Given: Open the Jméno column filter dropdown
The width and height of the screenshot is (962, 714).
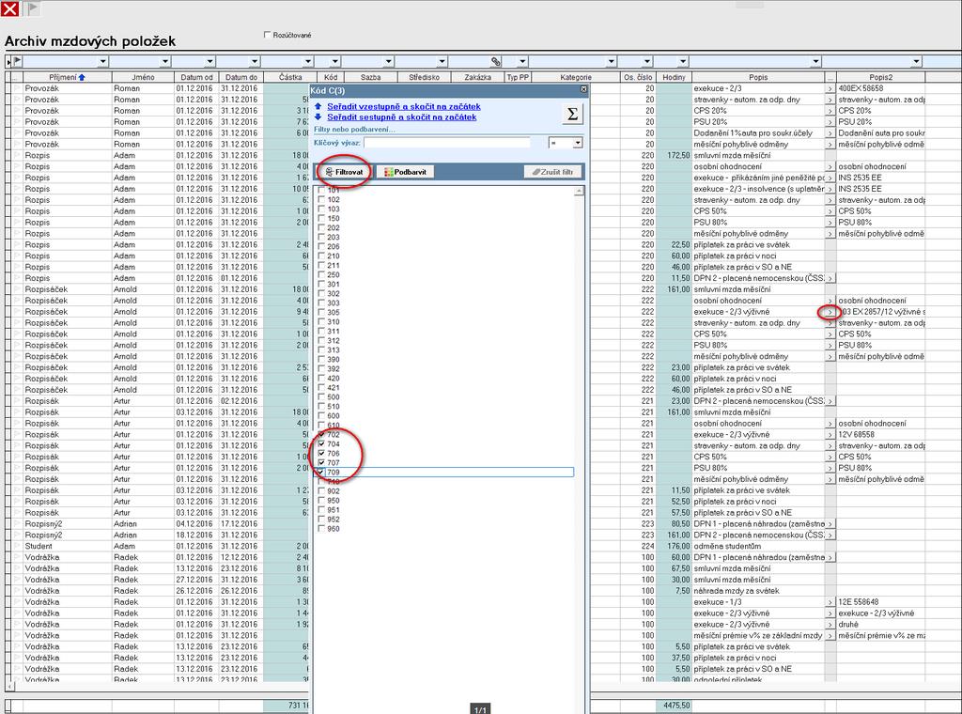Looking at the screenshot, I should pyautogui.click(x=164, y=61).
